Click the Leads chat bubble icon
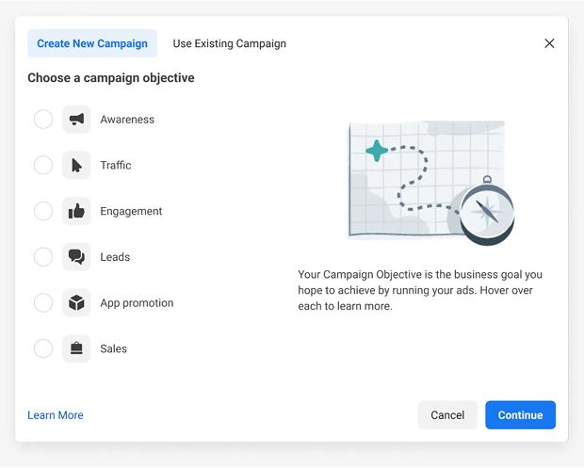 pyautogui.click(x=76, y=257)
